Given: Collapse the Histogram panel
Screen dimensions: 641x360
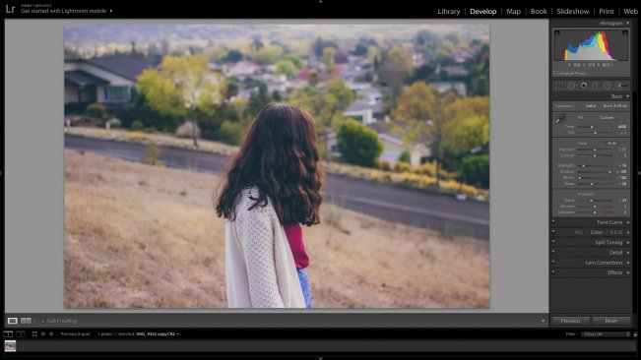Looking at the screenshot, I should click(628, 24).
